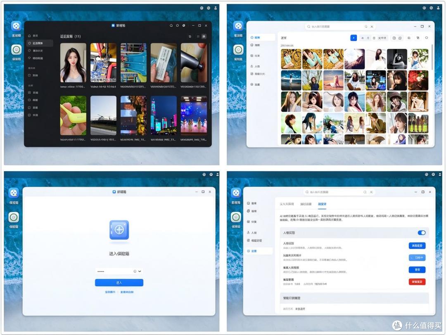Open the girl-with-bicycle photo thumbnail in the gallery
Screen dimensions: 446x335
click(x=291, y=59)
